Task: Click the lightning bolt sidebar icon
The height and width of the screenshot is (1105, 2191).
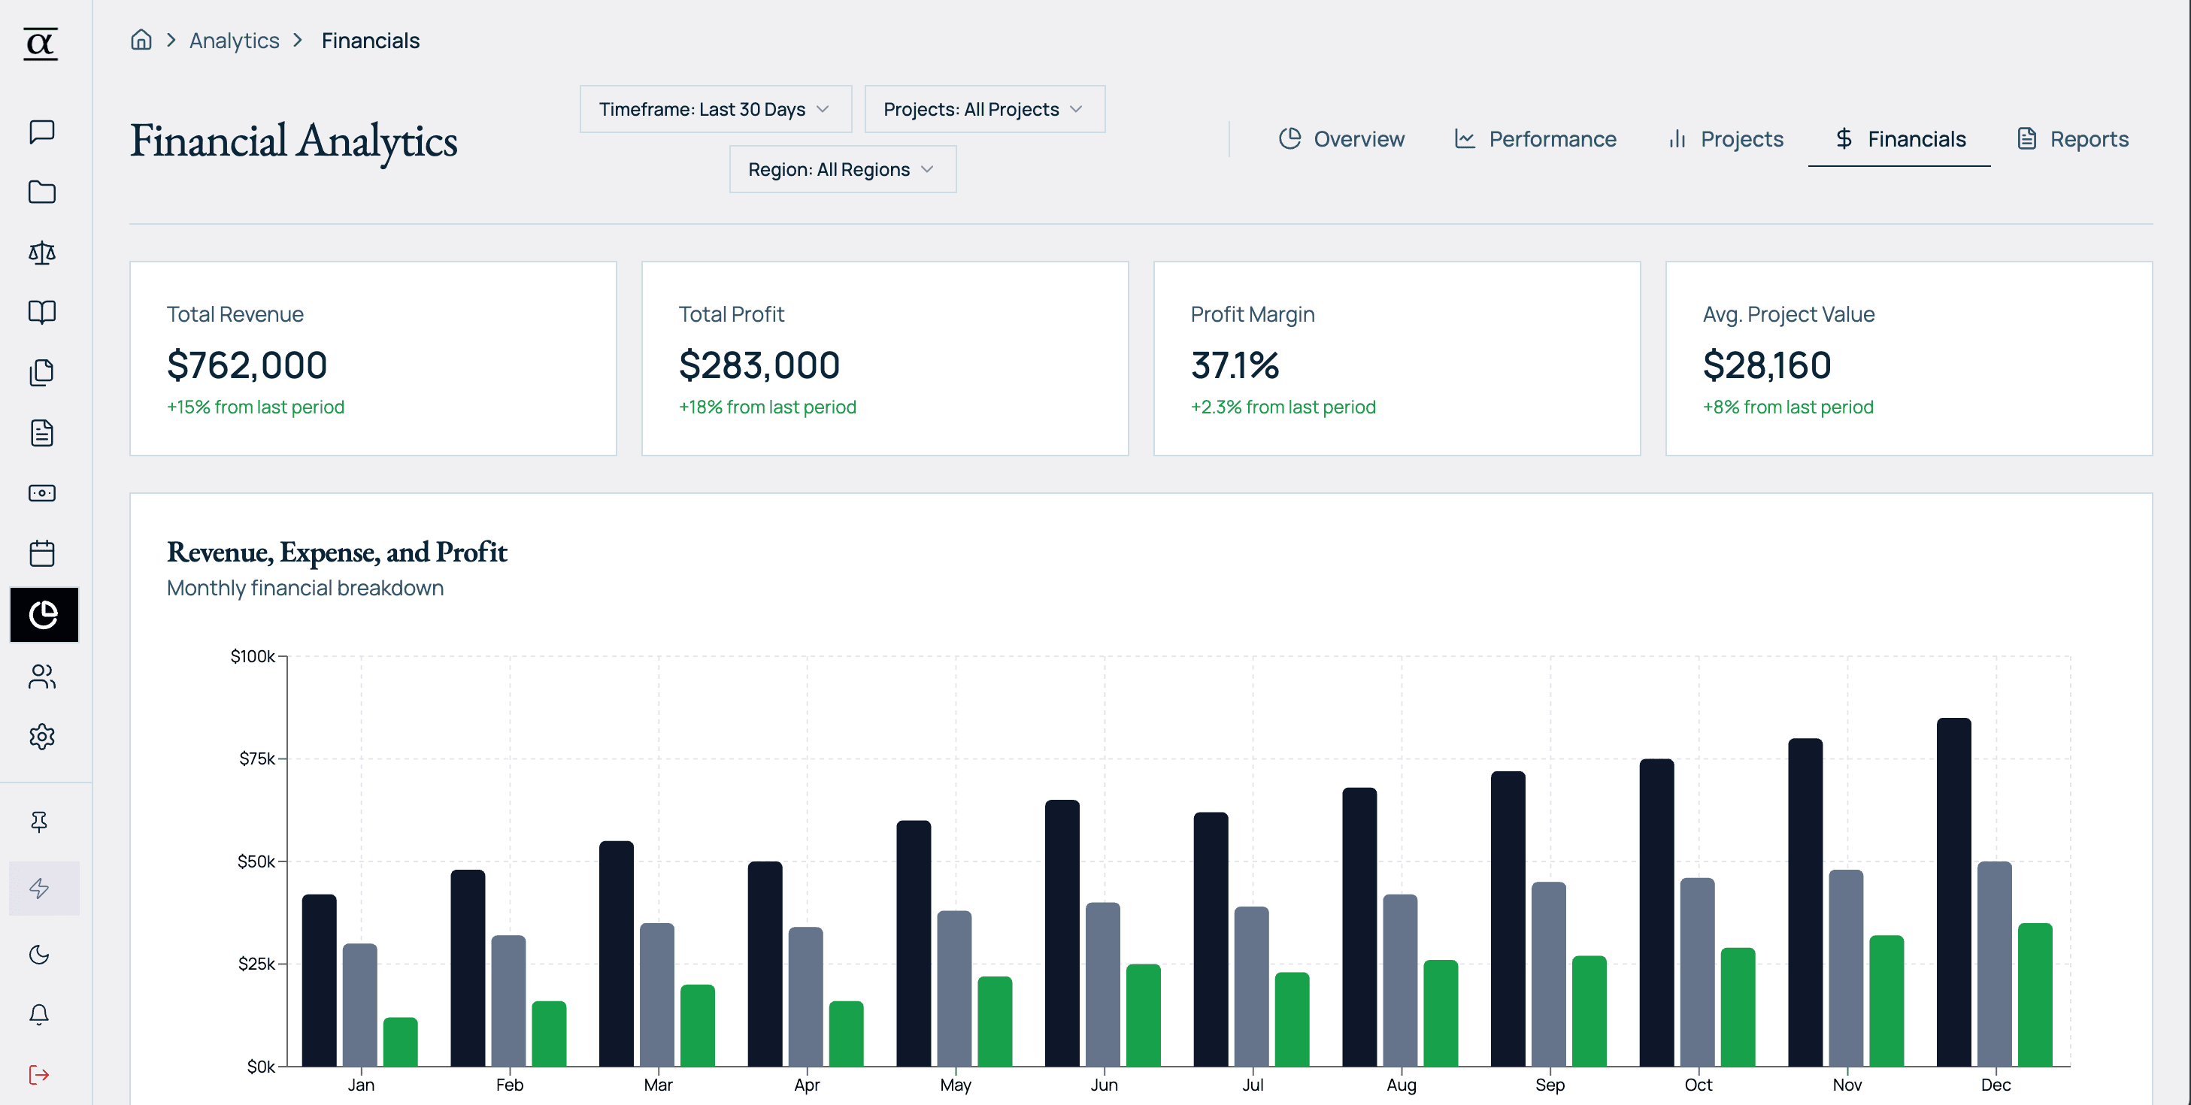Action: pyautogui.click(x=44, y=888)
